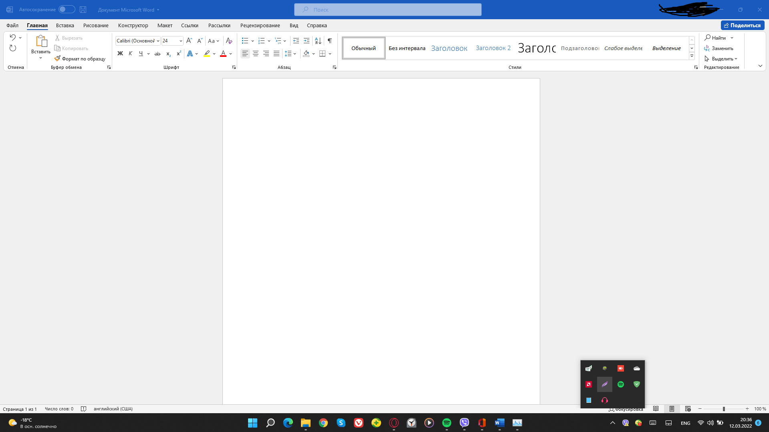Toggle italic formatting button
Screen dimensions: 769x432
coord(130,54)
